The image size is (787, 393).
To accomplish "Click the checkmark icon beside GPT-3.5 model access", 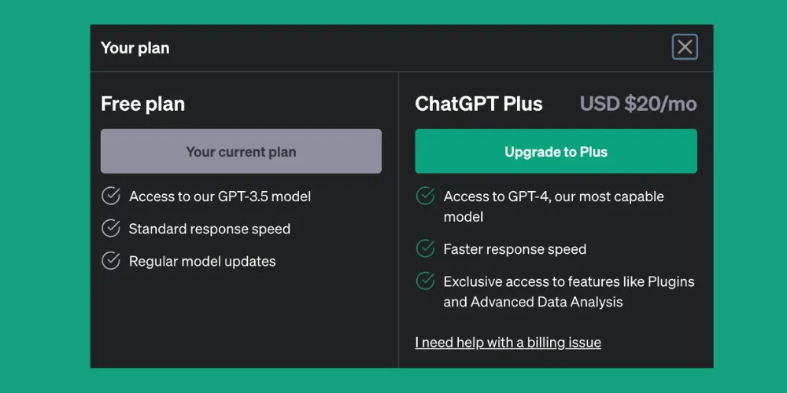I will point(111,196).
